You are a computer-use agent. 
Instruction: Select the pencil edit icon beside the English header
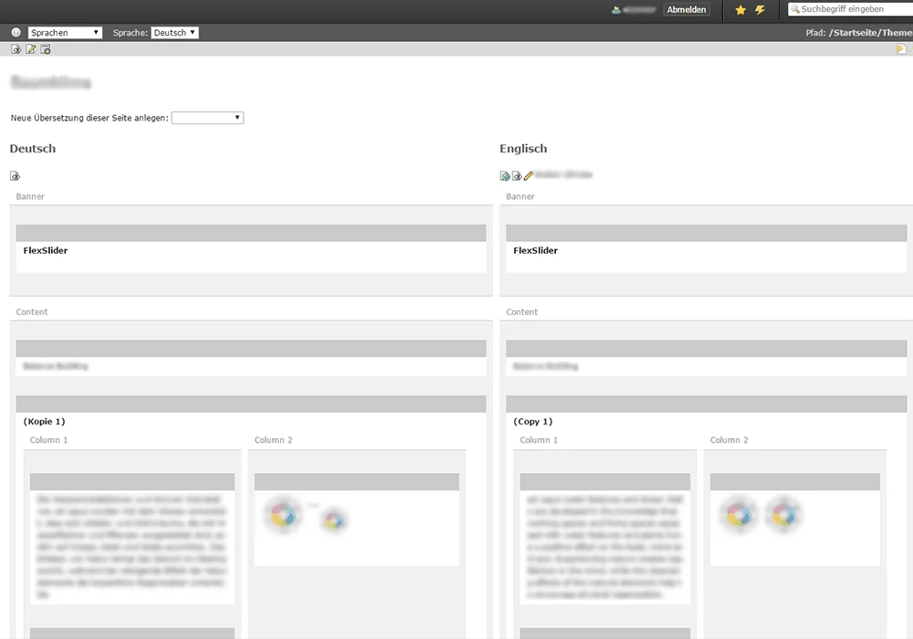click(x=528, y=174)
